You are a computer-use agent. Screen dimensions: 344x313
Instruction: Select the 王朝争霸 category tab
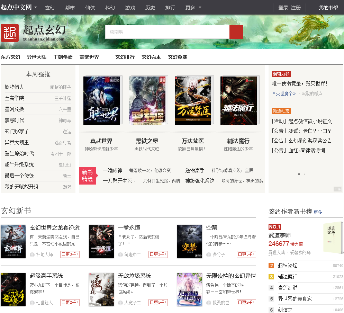(x=63, y=57)
